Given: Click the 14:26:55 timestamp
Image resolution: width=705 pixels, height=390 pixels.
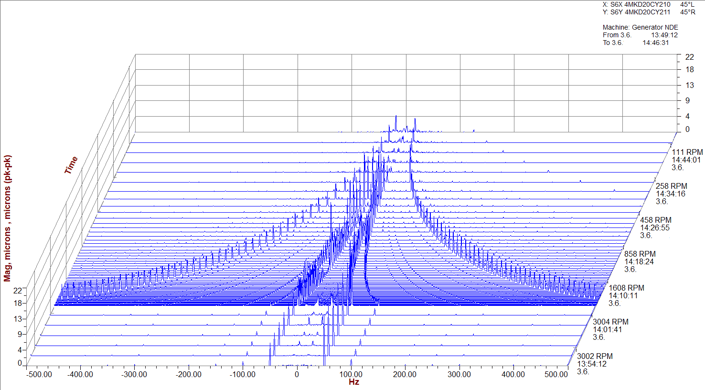Looking at the screenshot, I should (655, 227).
